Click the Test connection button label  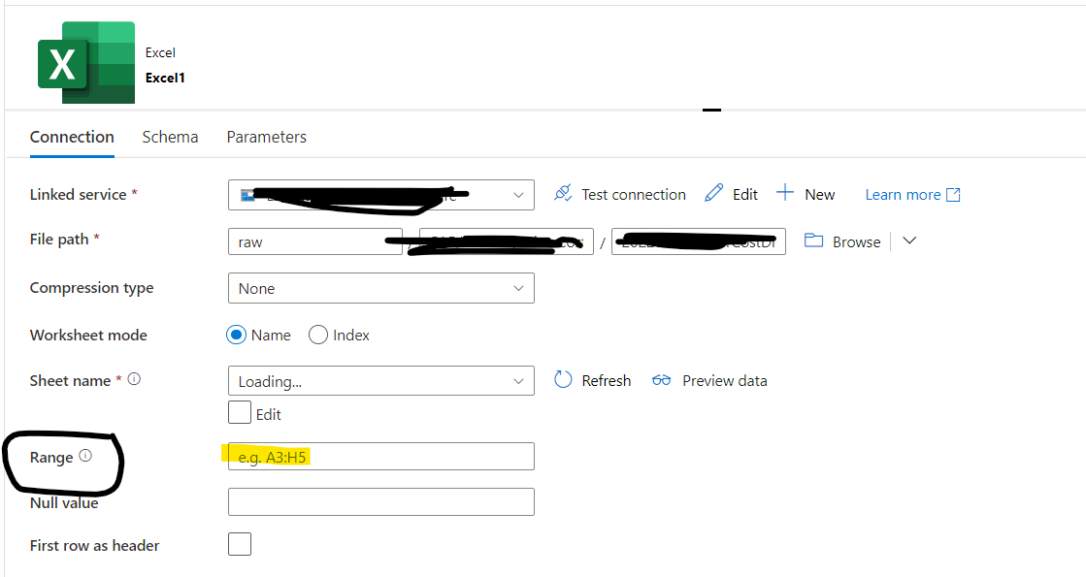[x=634, y=195]
